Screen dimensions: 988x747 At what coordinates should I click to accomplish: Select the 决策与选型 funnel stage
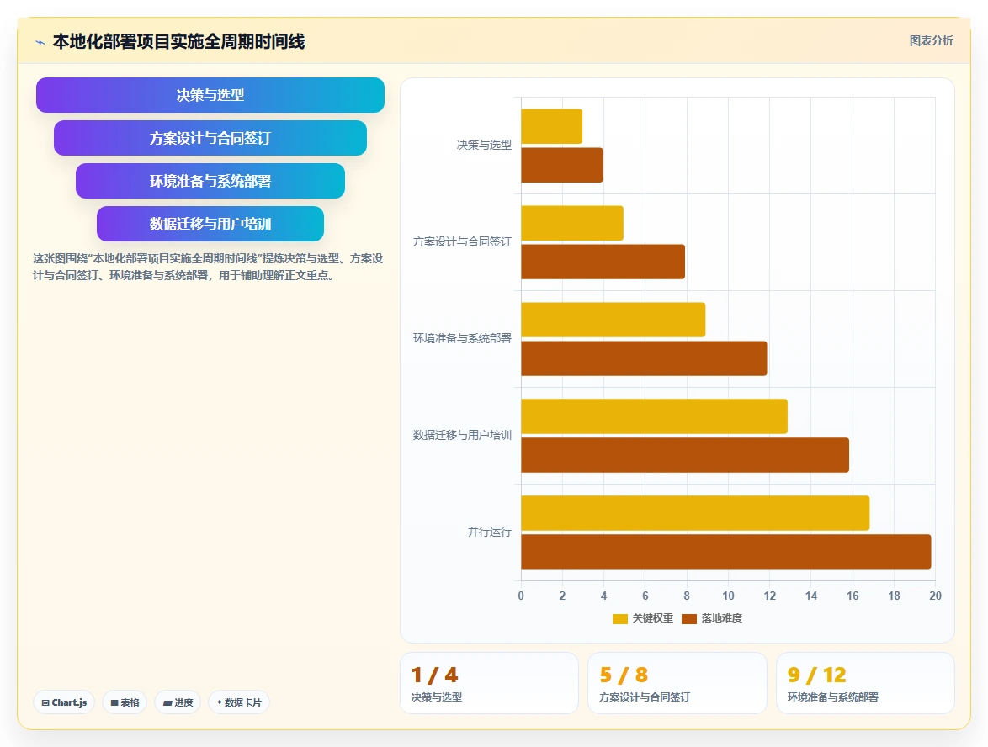[x=210, y=95]
